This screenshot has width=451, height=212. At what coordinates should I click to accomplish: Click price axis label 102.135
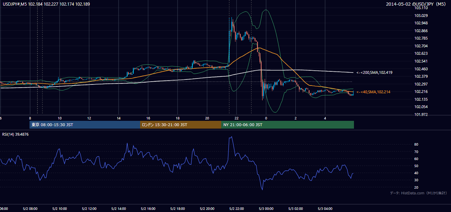click(421, 99)
